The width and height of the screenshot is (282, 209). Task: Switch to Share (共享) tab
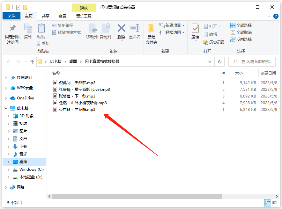(46, 16)
